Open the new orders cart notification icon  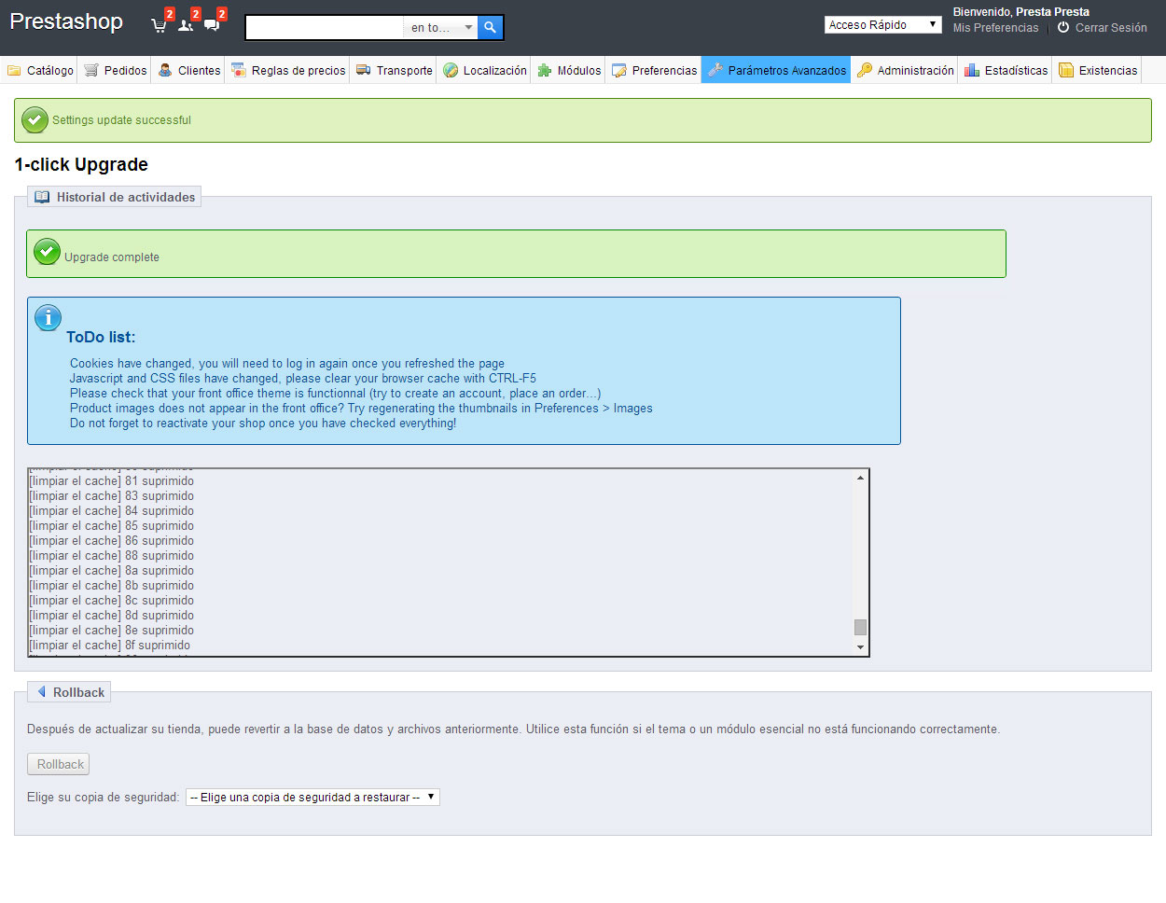pyautogui.click(x=160, y=24)
